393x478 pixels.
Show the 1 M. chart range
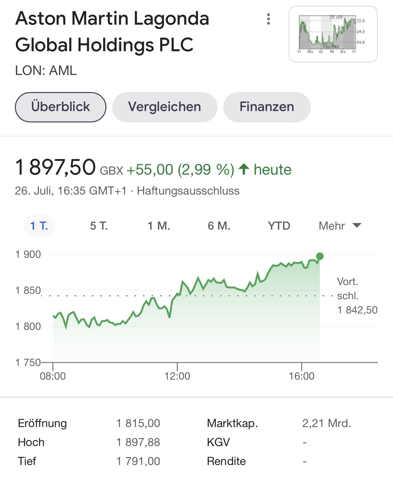[x=159, y=226]
